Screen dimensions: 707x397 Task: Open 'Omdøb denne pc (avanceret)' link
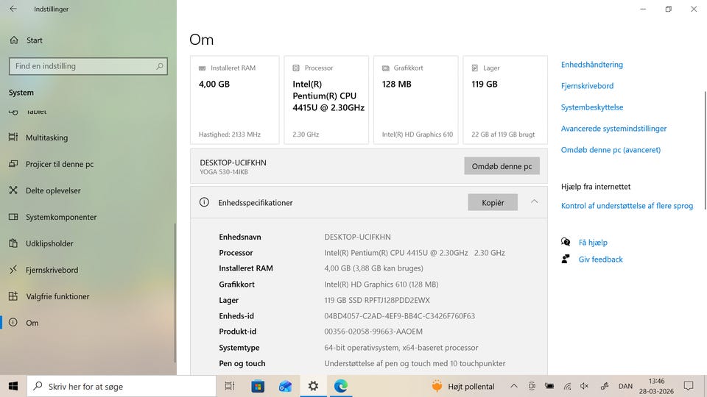[x=611, y=150]
